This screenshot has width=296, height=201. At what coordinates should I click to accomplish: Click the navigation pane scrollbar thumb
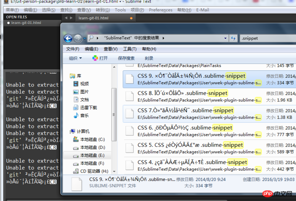(x=114, y=115)
